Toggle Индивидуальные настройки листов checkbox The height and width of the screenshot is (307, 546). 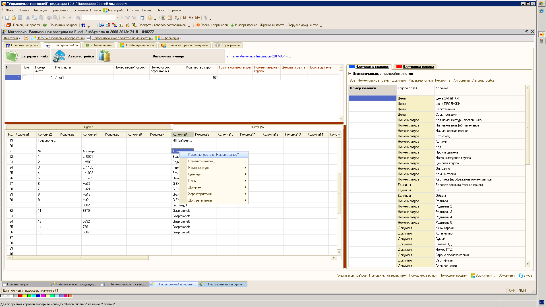[x=350, y=74]
